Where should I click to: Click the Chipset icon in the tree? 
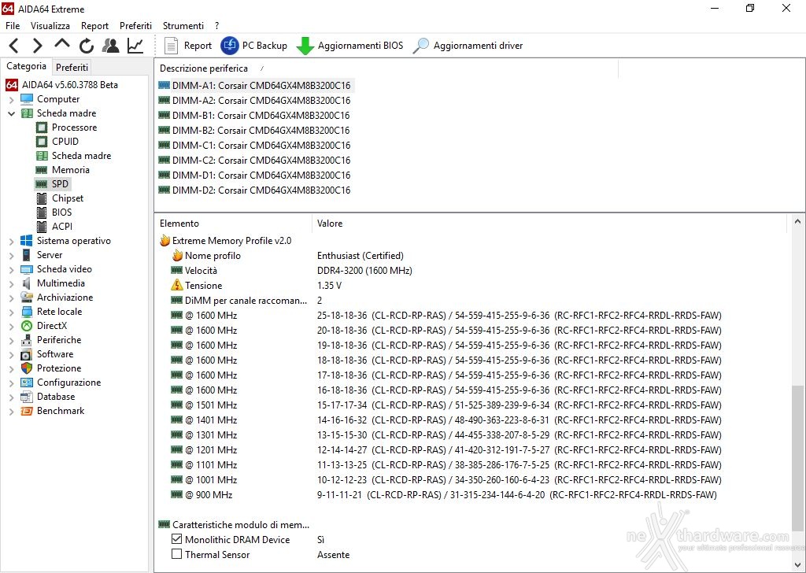click(x=42, y=198)
